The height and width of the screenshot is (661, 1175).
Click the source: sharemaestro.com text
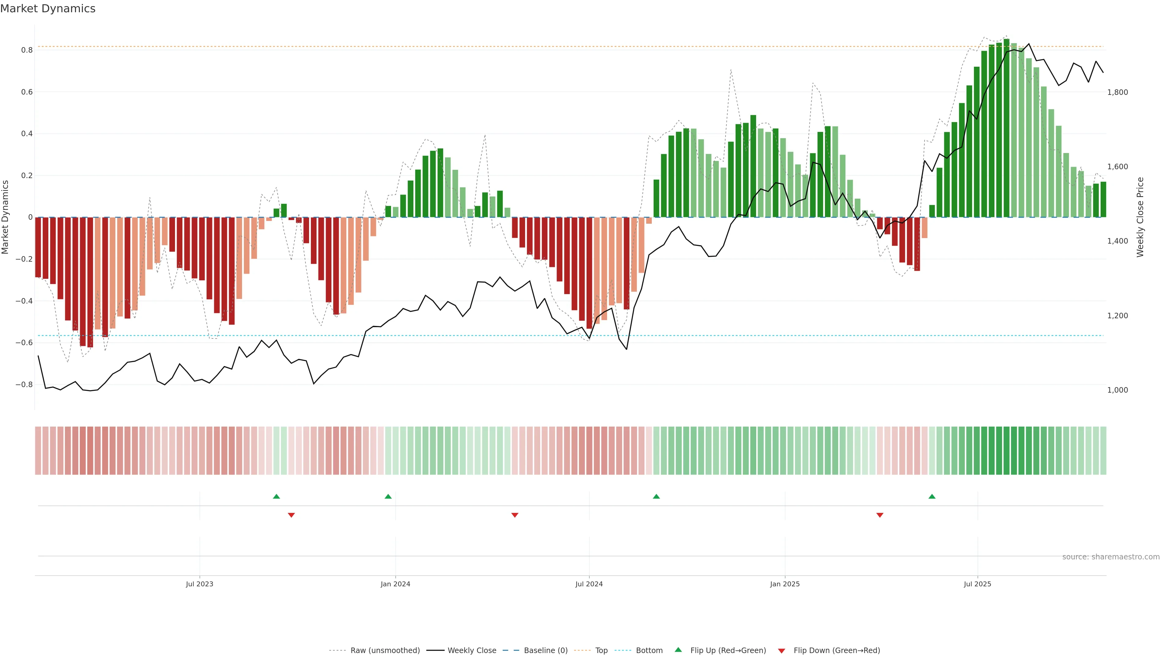click(1111, 557)
